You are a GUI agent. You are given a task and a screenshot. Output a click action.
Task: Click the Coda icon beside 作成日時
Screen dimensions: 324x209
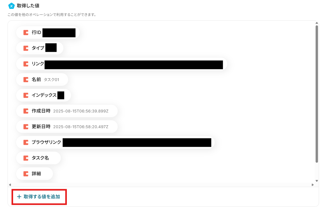tap(26, 111)
